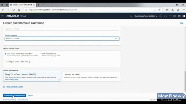
Task: Click the Help link
Action: point(182,23)
